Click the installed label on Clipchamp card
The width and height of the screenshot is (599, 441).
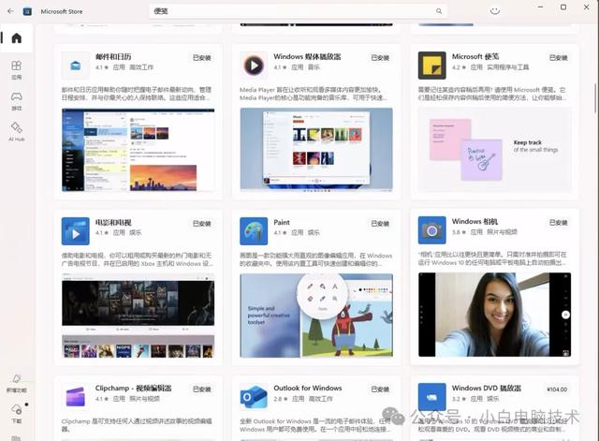[x=202, y=389]
